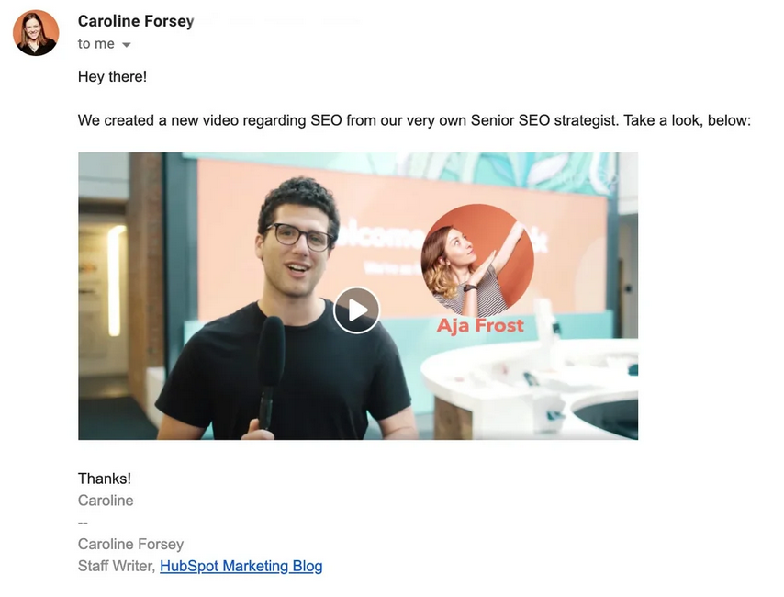Play the embedded SEO video

click(x=356, y=310)
